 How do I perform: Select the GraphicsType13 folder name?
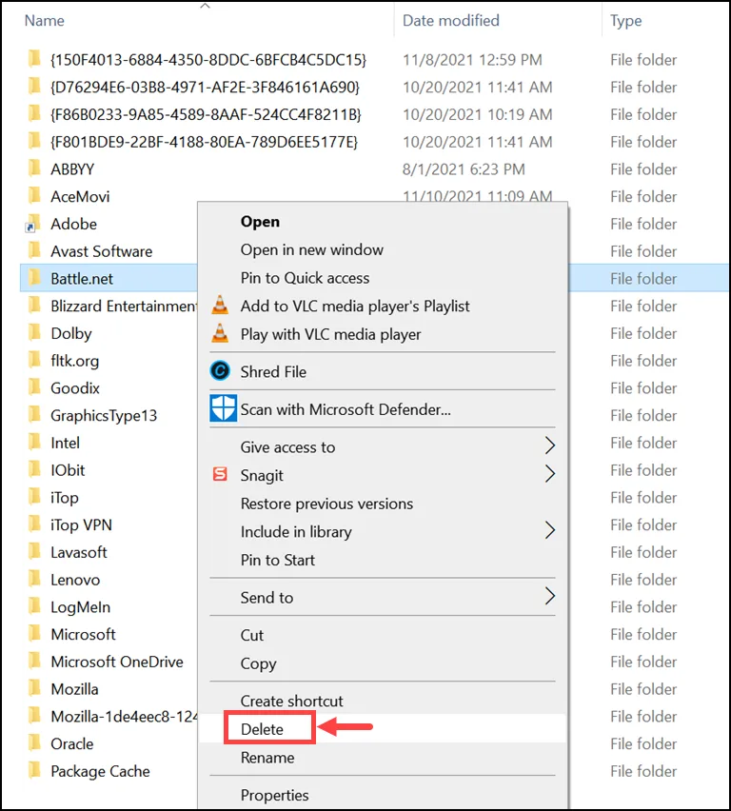point(104,415)
